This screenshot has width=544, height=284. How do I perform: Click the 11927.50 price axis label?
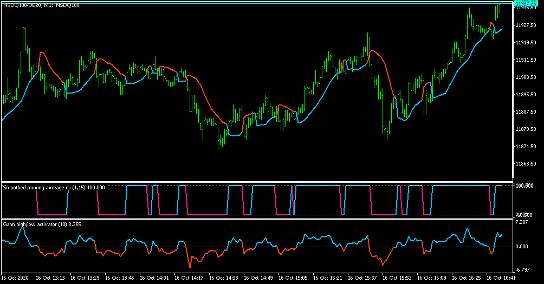click(526, 25)
